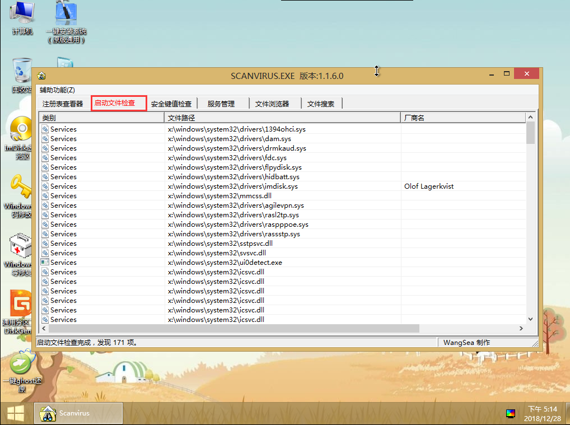Click the display tray icon in taskbar
Screen dimensions: 570x425
(x=510, y=414)
